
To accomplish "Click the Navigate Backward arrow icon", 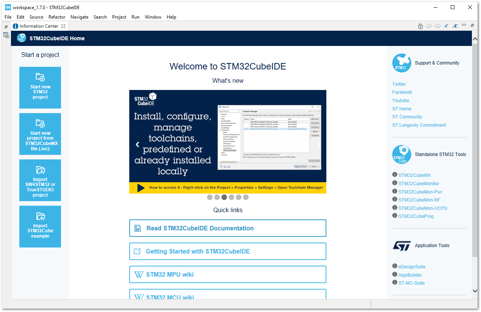I will [x=429, y=26].
